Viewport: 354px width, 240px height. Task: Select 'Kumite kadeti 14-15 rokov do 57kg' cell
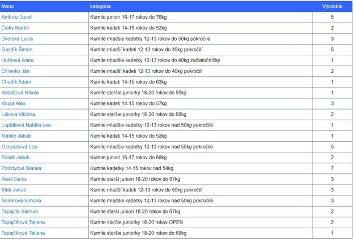(201, 103)
